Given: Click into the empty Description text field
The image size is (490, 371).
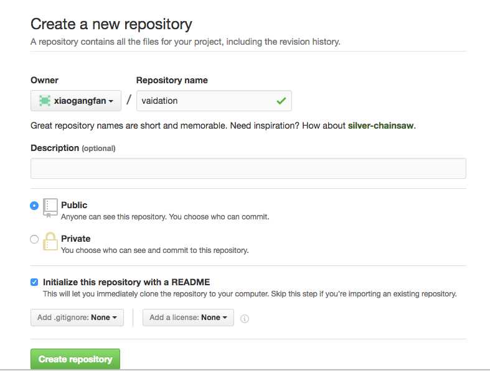Looking at the screenshot, I should click(248, 168).
